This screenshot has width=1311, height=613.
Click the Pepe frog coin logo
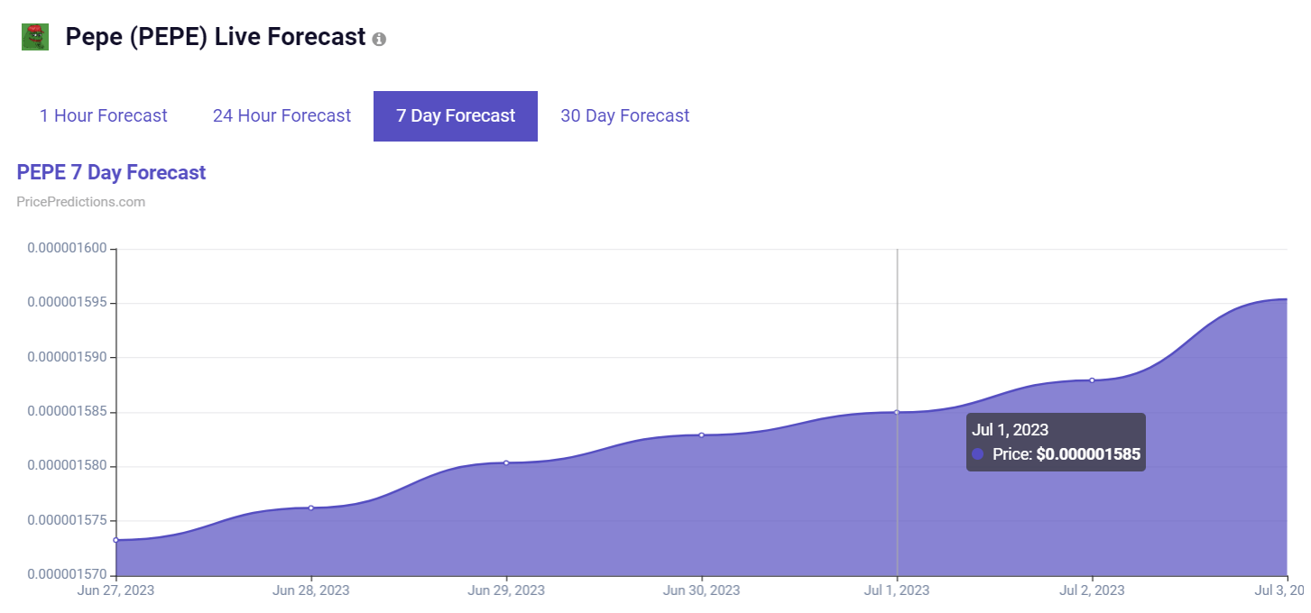(35, 37)
